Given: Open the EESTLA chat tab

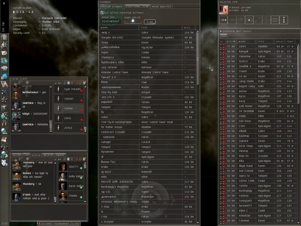Looking at the screenshot, I should (36, 155).
